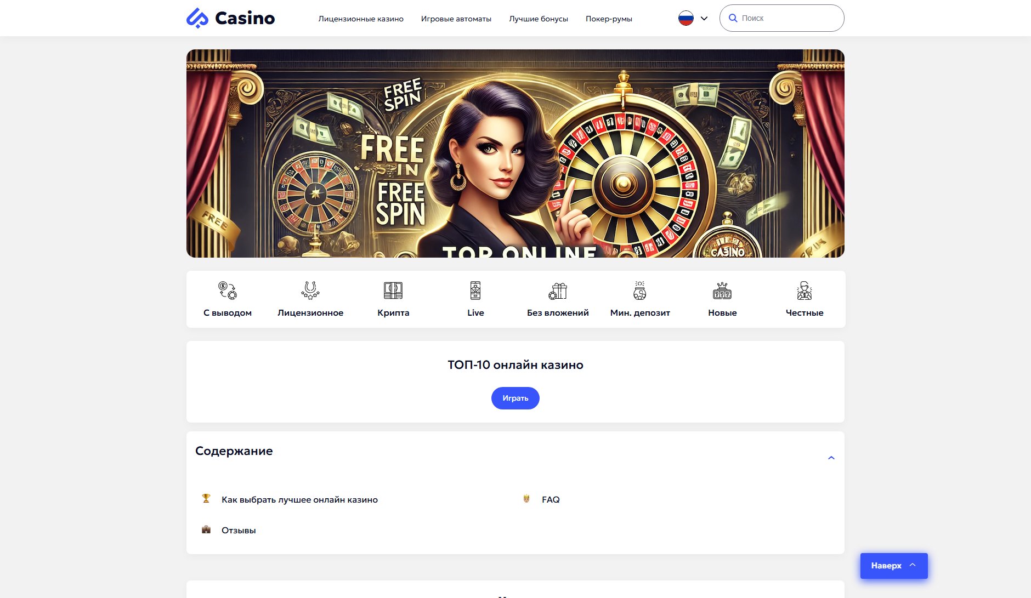Open the "Мин. депозит" category icon

click(x=640, y=291)
